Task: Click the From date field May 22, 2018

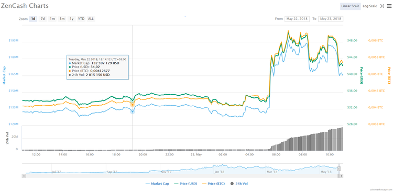Action: coord(297,19)
